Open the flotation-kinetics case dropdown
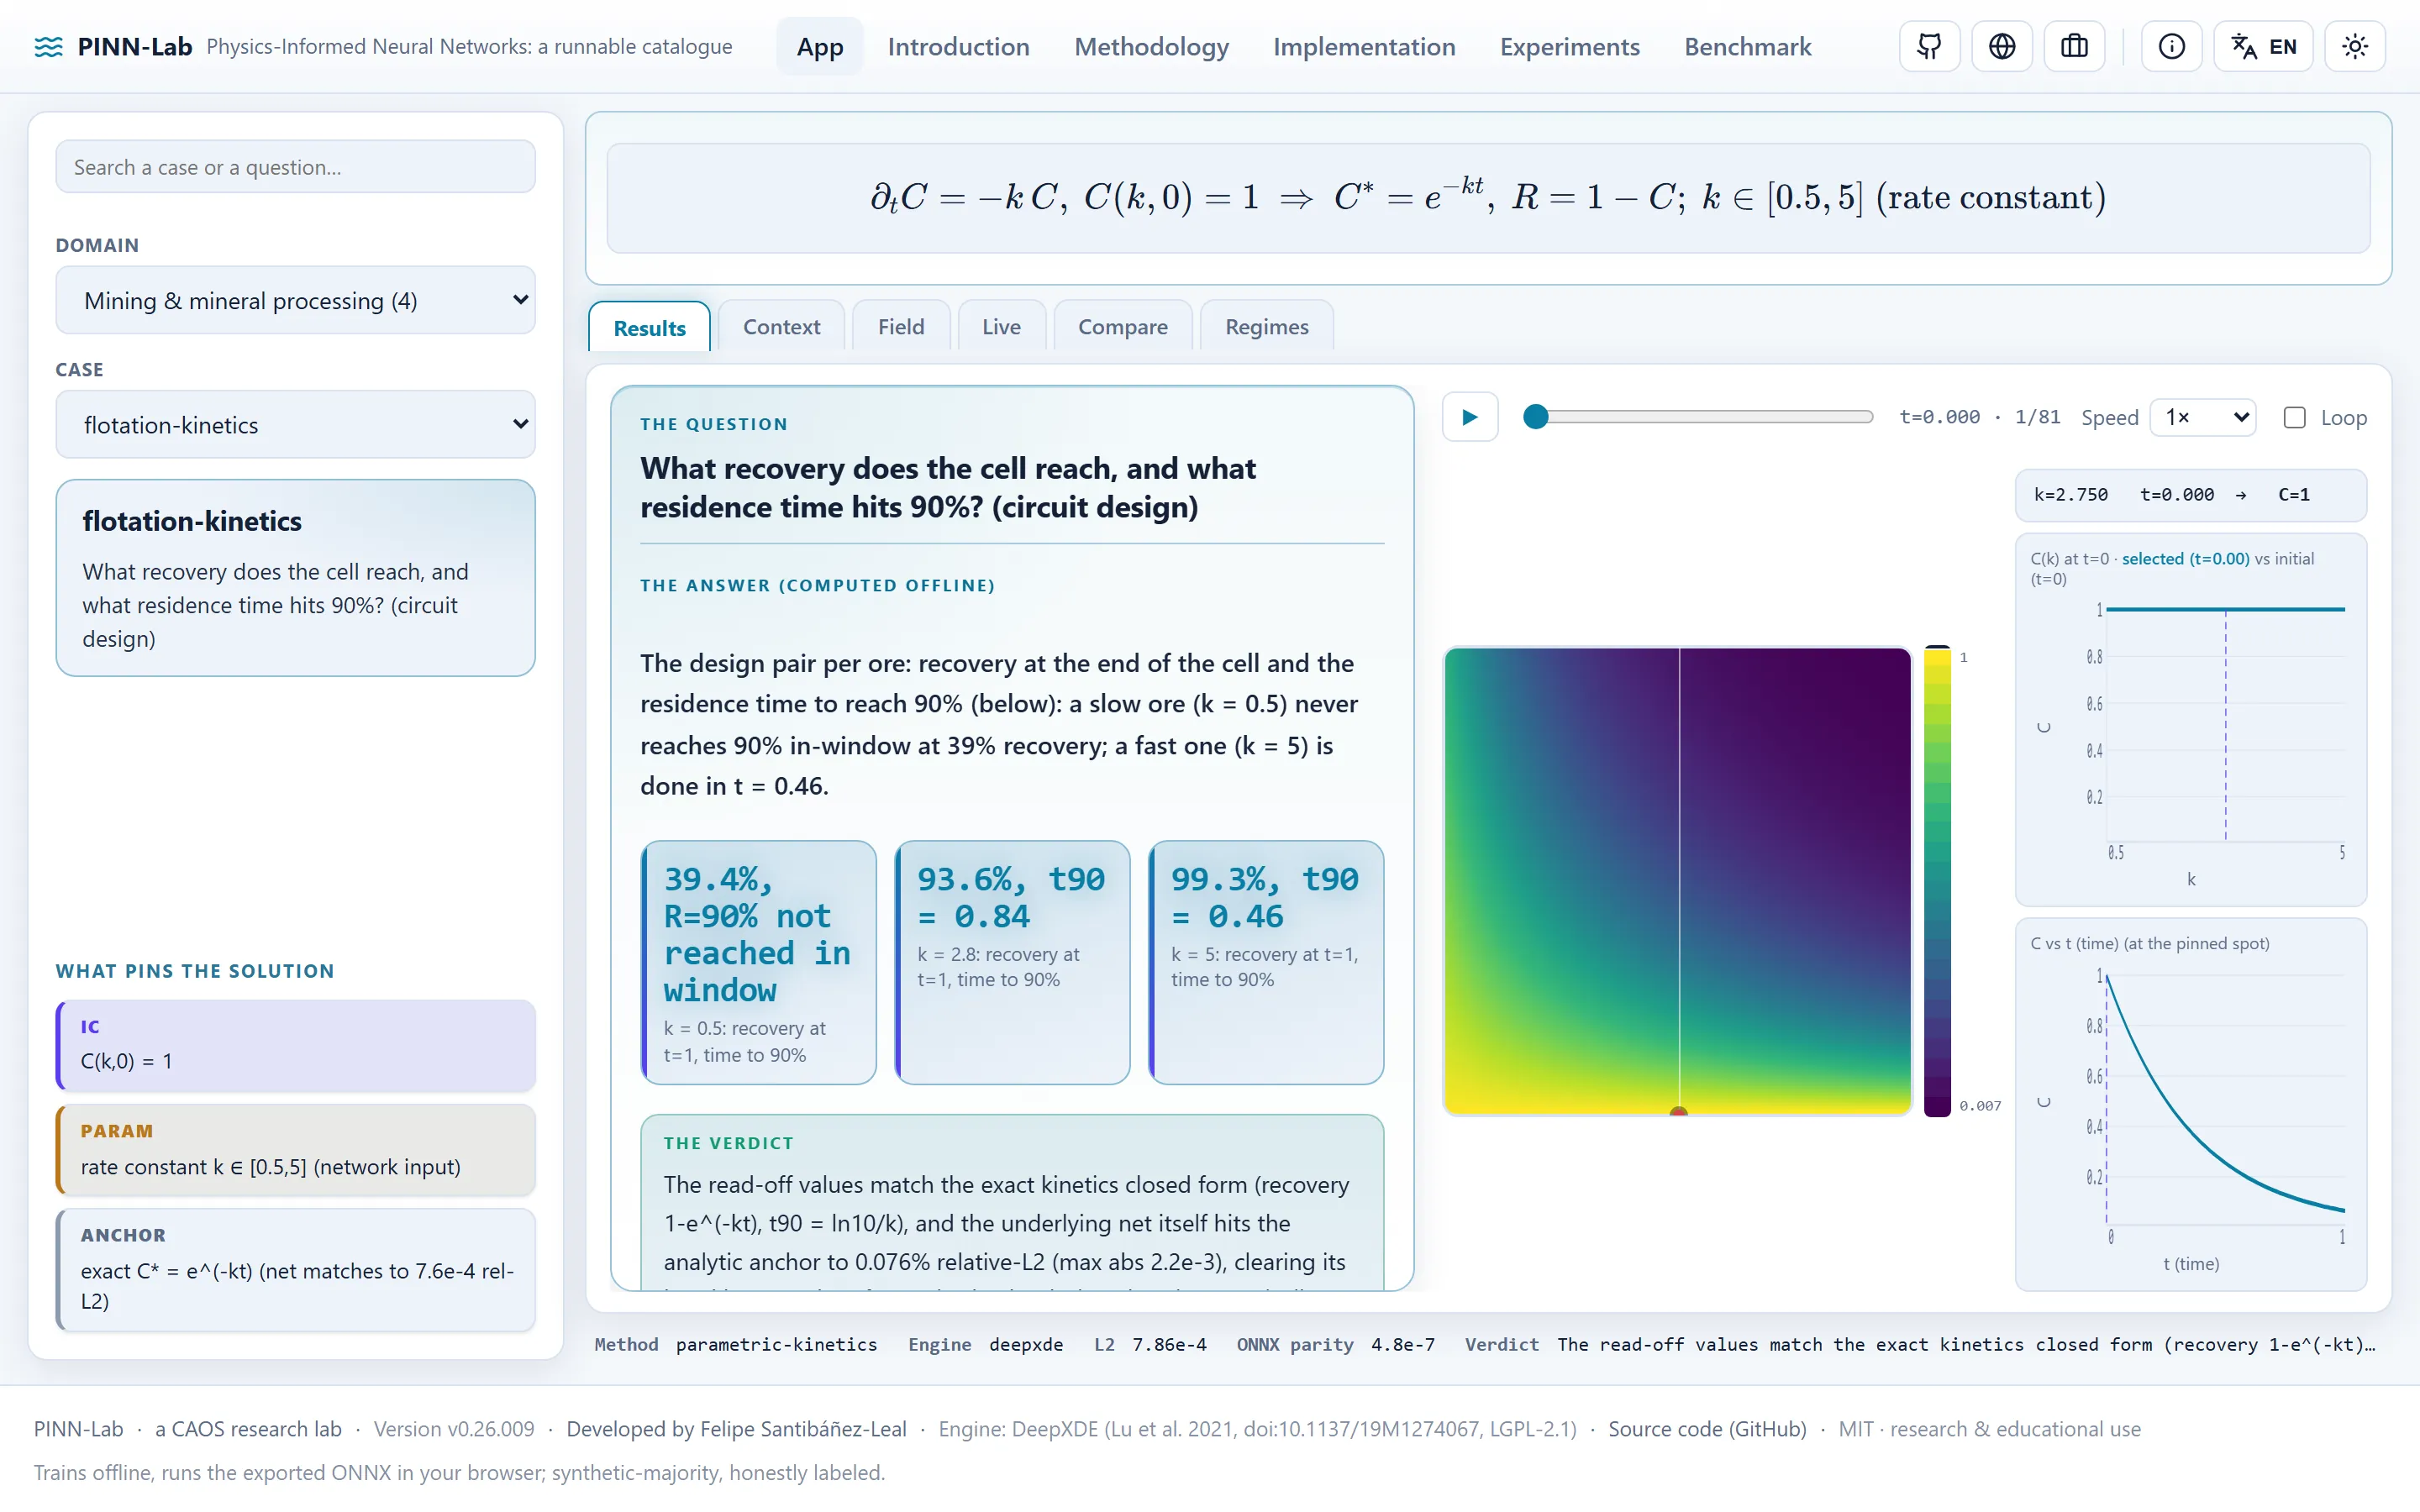This screenshot has width=2420, height=1512. (x=295, y=424)
